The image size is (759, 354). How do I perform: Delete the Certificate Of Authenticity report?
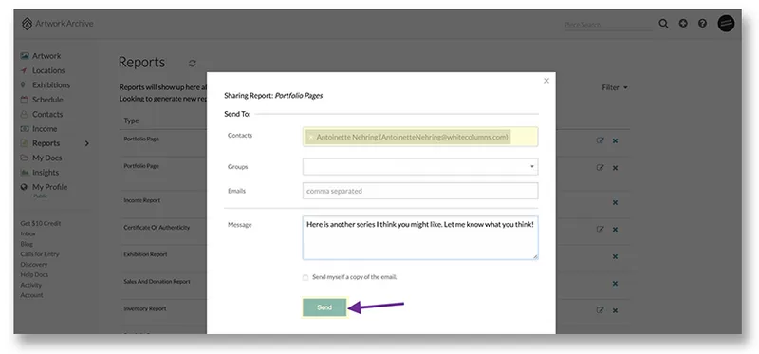point(615,230)
